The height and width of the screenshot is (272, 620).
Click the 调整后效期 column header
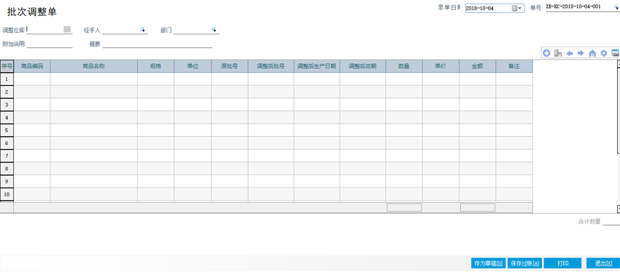click(x=362, y=66)
